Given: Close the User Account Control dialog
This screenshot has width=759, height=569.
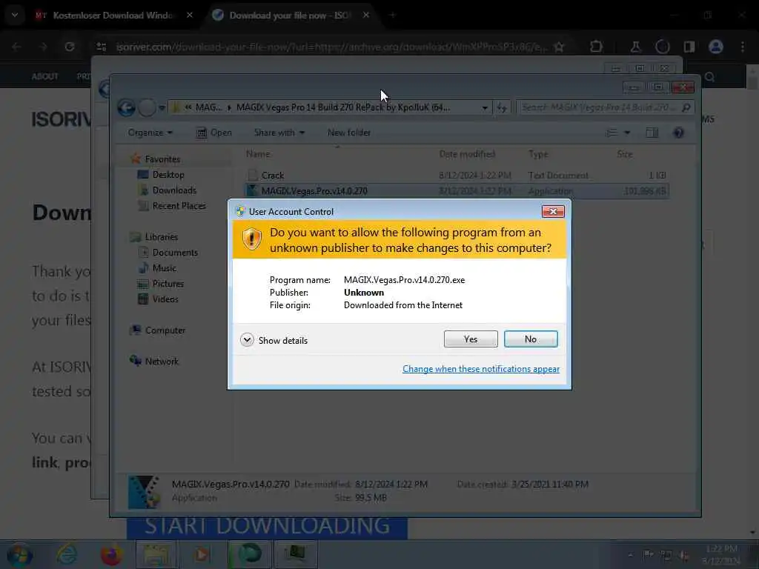Looking at the screenshot, I should point(553,211).
